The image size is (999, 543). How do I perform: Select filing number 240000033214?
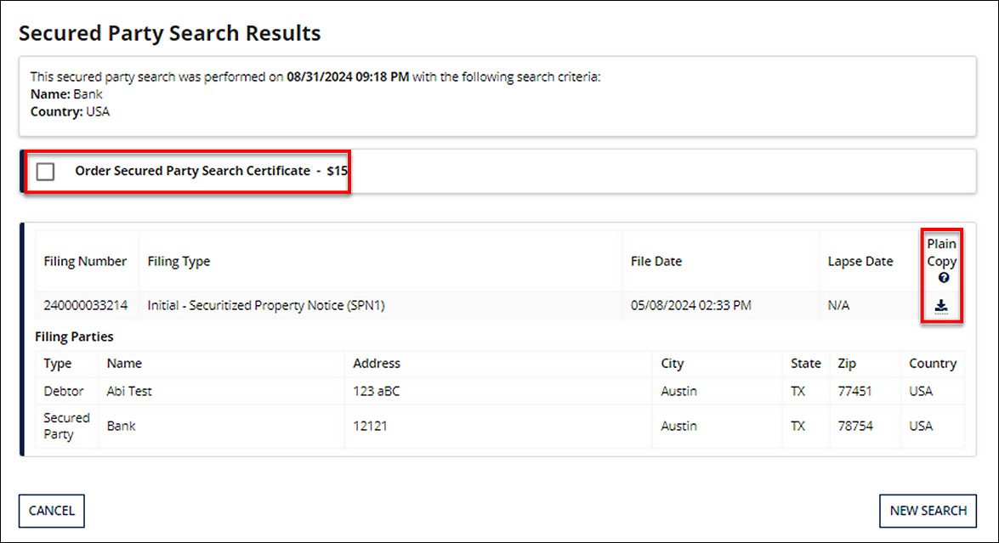[85, 306]
